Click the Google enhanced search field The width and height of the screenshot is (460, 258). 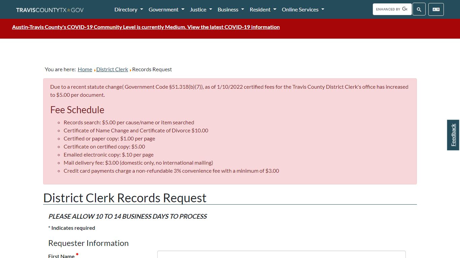point(392,9)
